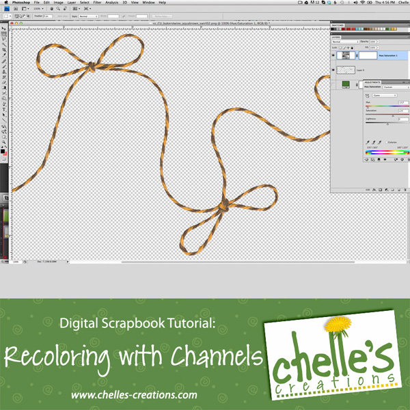410x410 pixels.
Task: Select the Add to Sample eyedropper
Action: [373, 142]
